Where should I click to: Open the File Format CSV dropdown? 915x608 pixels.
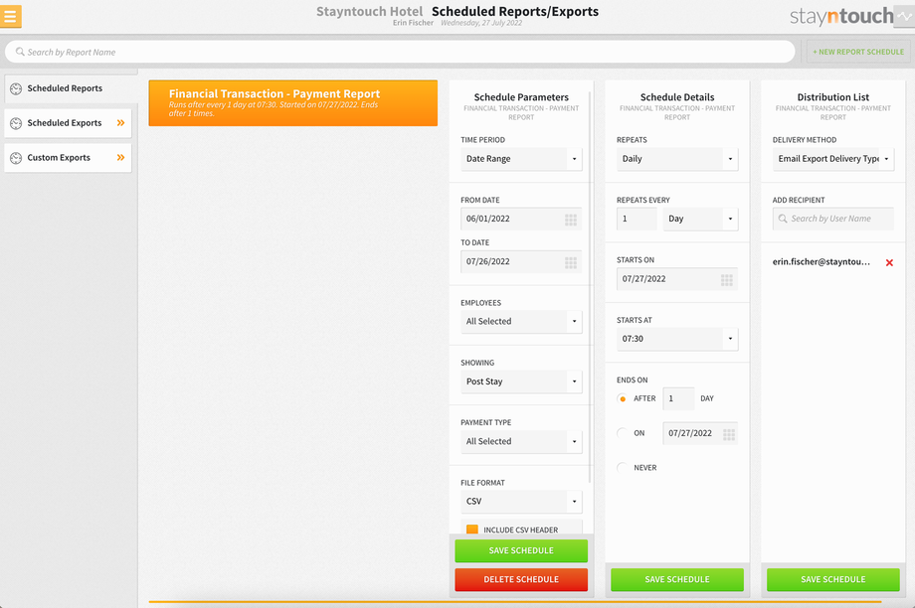tap(521, 502)
